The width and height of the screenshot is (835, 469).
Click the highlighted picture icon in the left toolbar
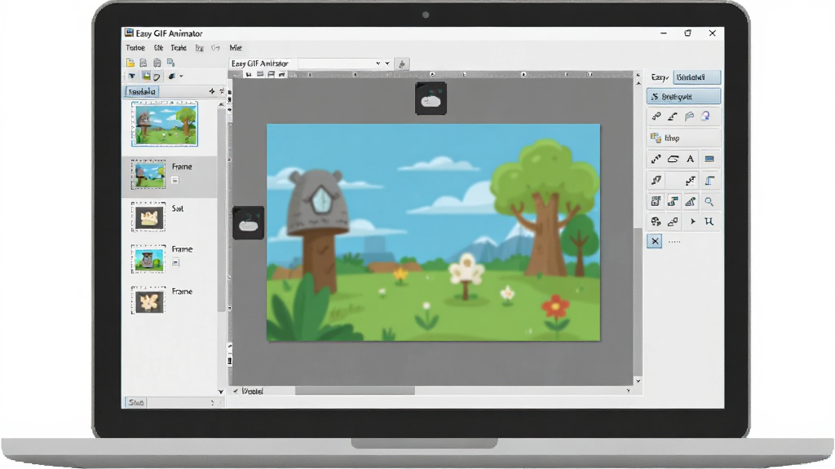pyautogui.click(x=146, y=77)
